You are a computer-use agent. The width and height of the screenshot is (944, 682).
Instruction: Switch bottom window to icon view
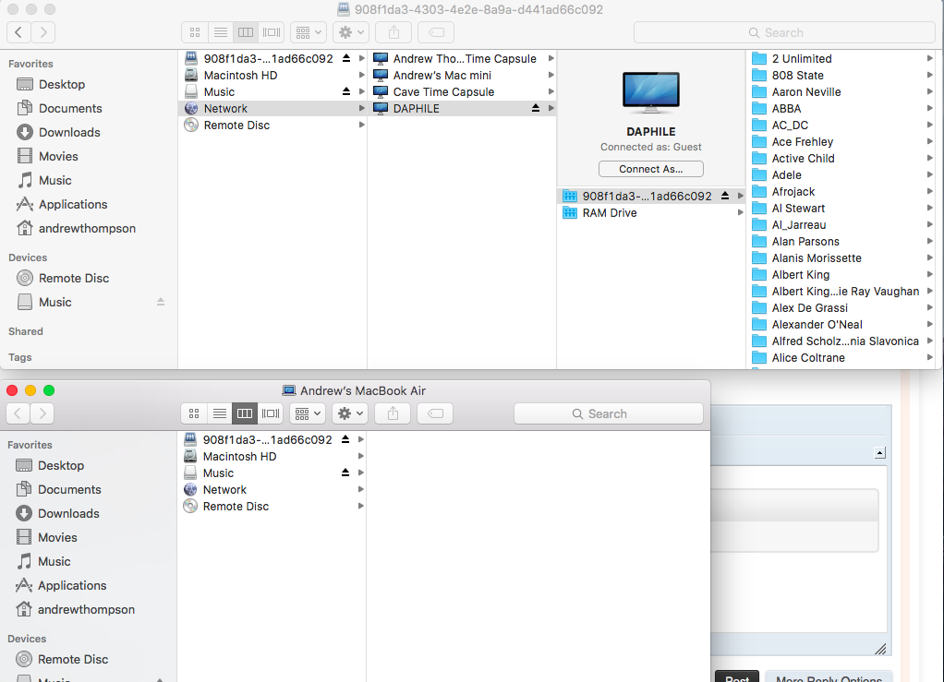click(194, 413)
